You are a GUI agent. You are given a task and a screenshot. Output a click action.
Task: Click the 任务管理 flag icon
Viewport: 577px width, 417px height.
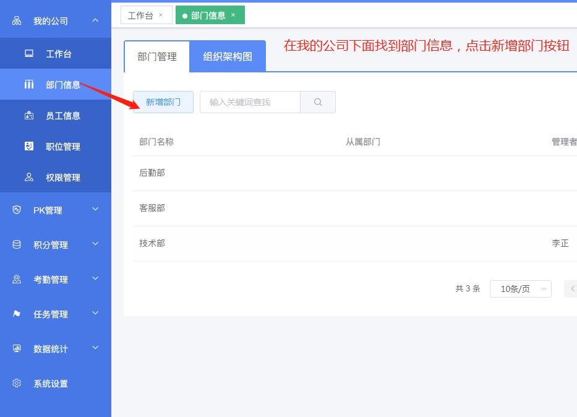pos(17,314)
